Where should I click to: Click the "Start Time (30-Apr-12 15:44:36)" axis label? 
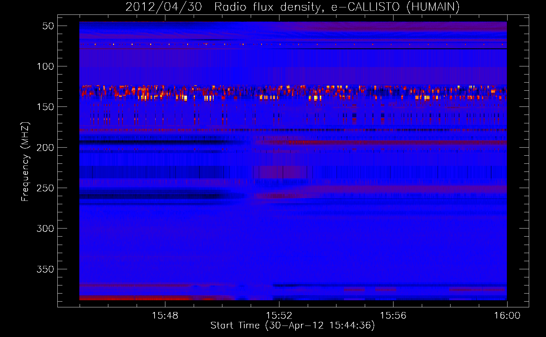tap(293, 326)
